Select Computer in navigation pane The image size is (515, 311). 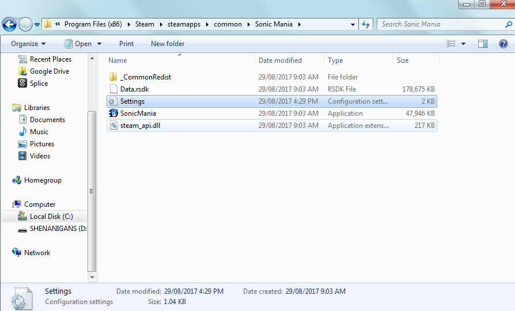click(34, 204)
